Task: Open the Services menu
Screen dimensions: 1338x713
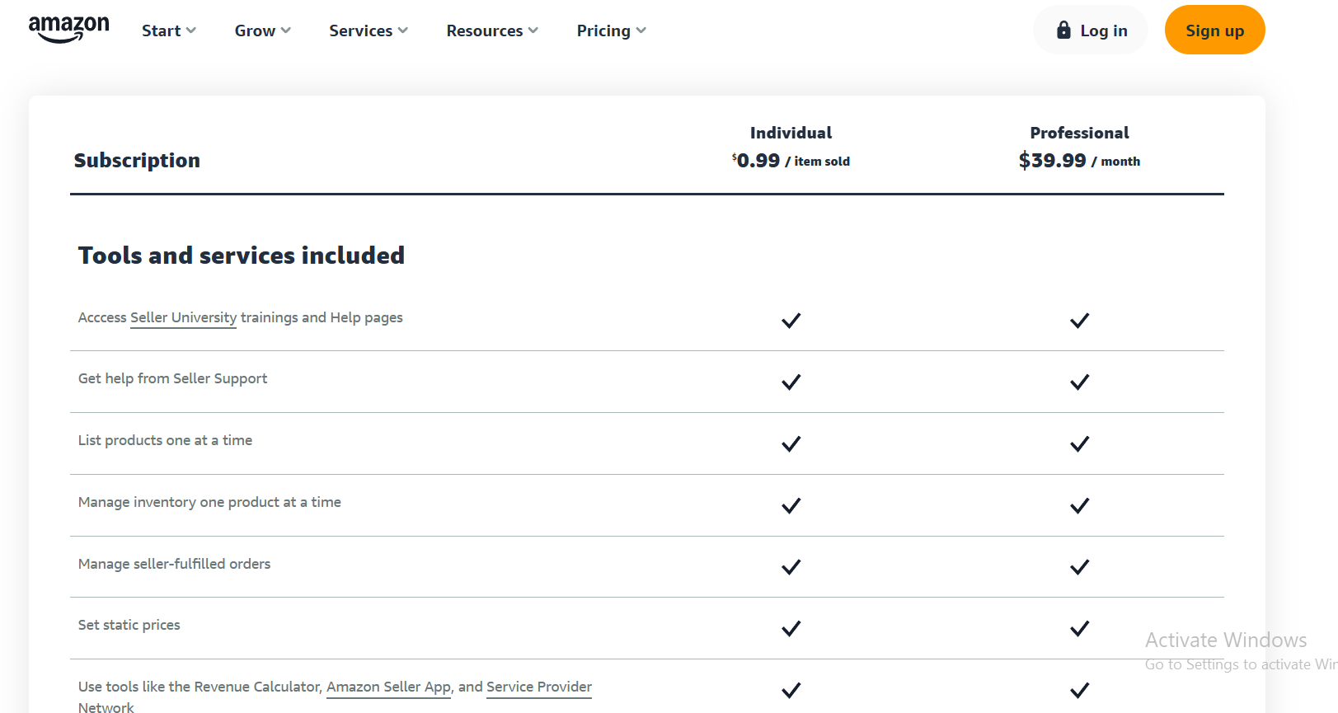Action: [369, 30]
